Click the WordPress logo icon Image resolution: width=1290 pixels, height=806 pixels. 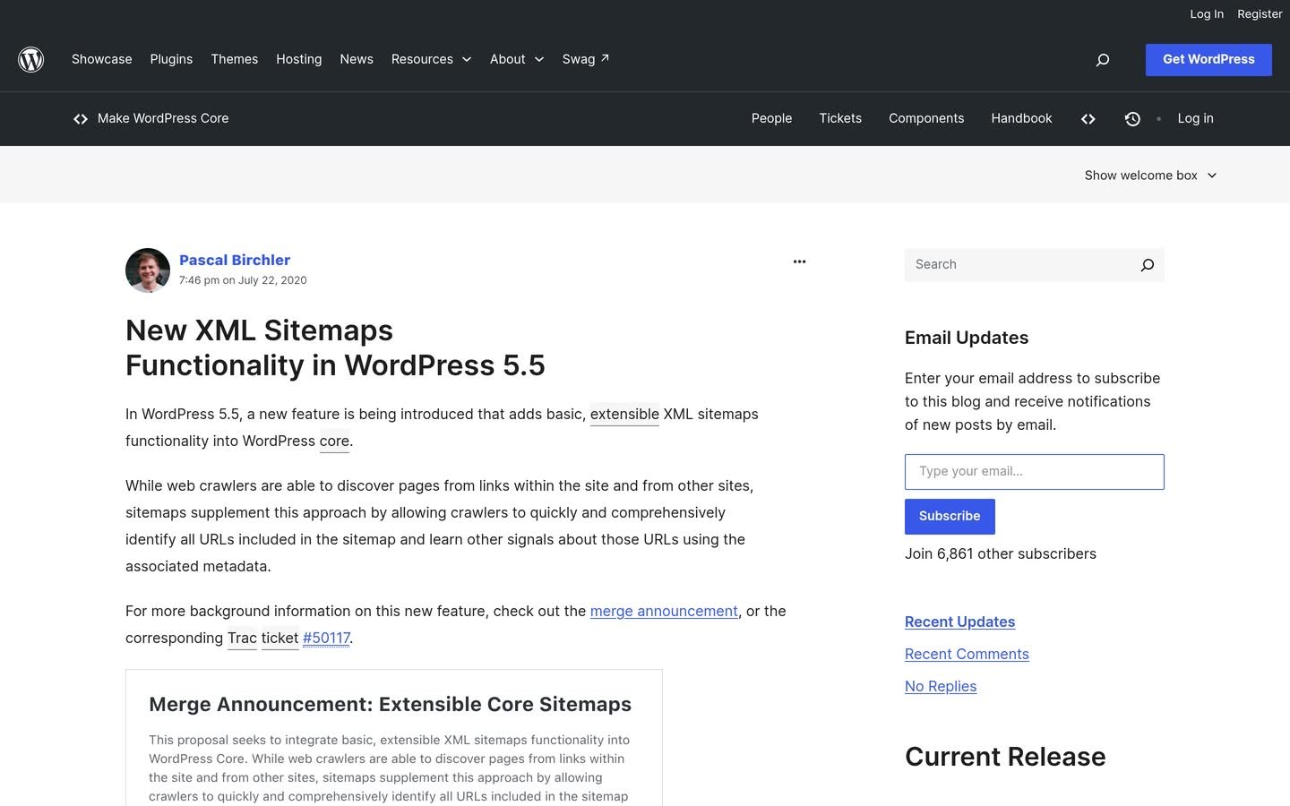point(31,59)
